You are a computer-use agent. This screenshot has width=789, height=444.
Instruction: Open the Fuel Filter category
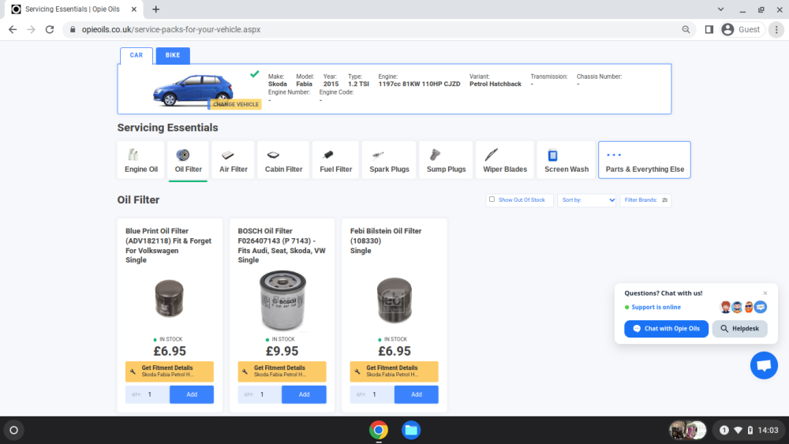[335, 160]
